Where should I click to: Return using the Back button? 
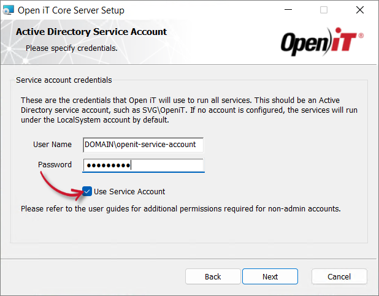(213, 276)
